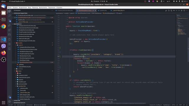Expand the Структура outline section
Screen dimensions: 189x106
point(17,101)
